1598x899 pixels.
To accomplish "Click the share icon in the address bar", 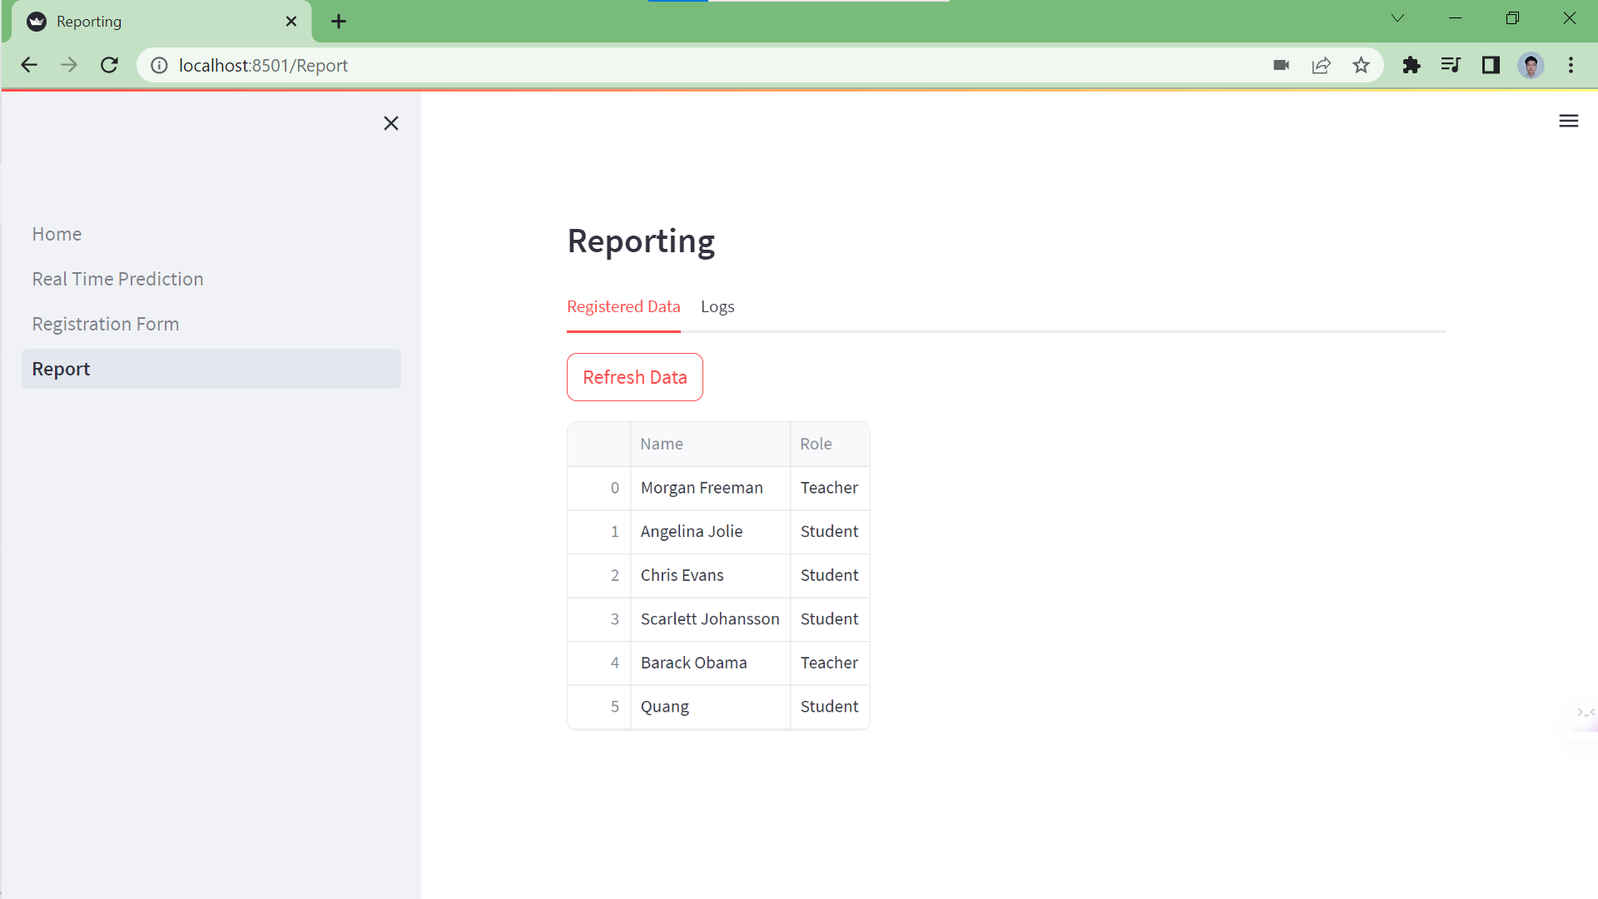I will point(1322,65).
